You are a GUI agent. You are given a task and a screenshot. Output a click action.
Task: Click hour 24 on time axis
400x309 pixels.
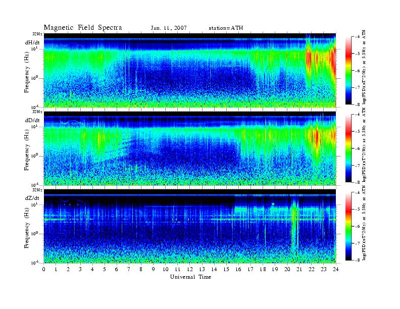336,269
